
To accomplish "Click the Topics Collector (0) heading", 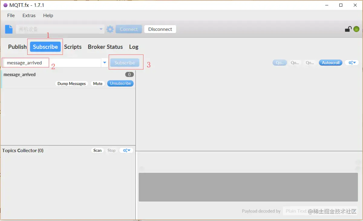I will pos(23,150).
